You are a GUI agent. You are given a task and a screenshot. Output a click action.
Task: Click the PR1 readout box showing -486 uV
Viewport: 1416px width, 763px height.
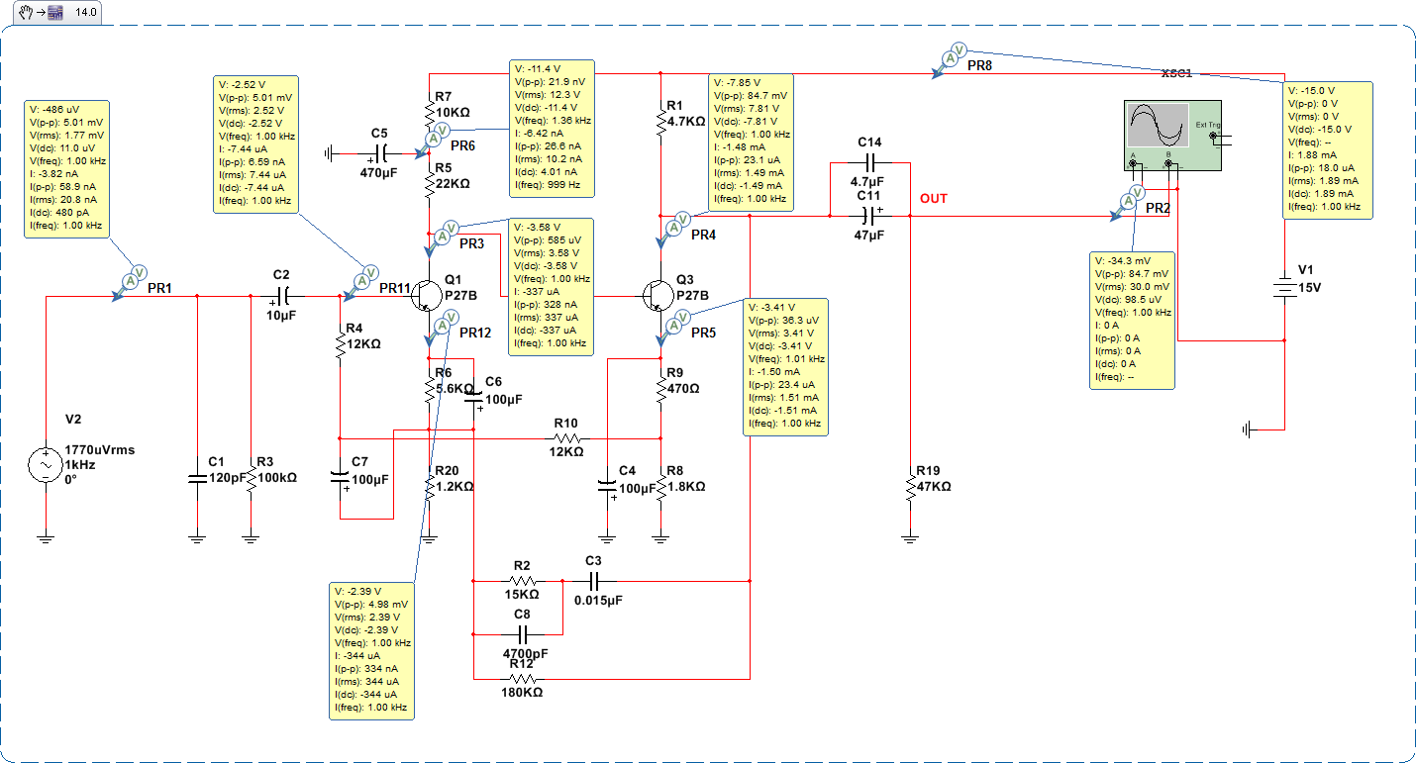(67, 168)
